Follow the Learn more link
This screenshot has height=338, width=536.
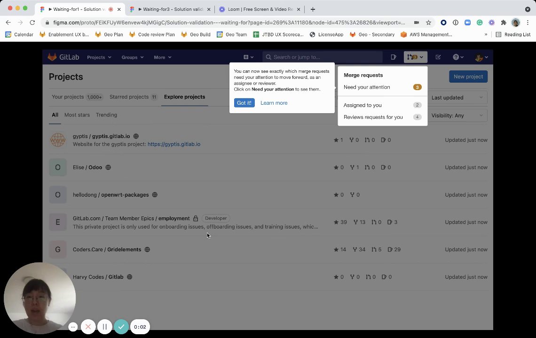[x=274, y=103]
